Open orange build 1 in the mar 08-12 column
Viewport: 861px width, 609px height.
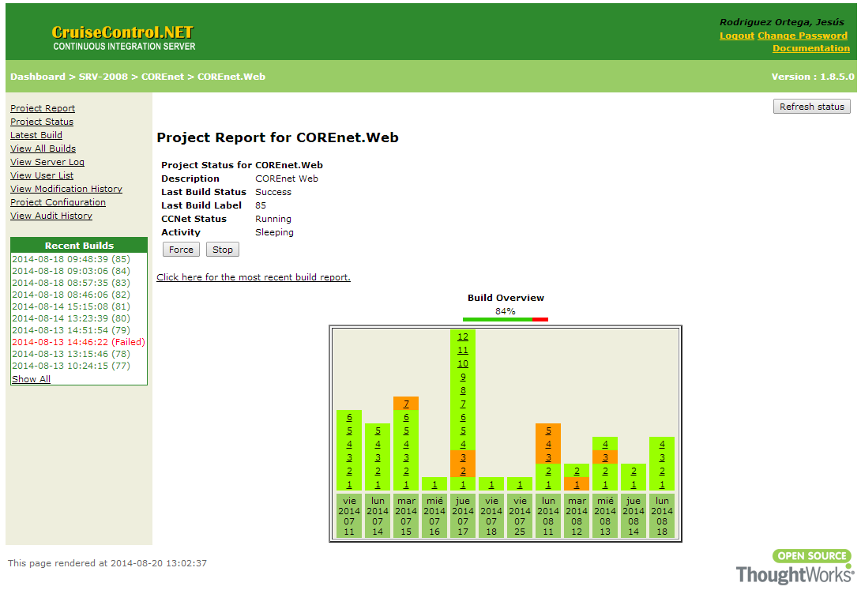pos(577,485)
